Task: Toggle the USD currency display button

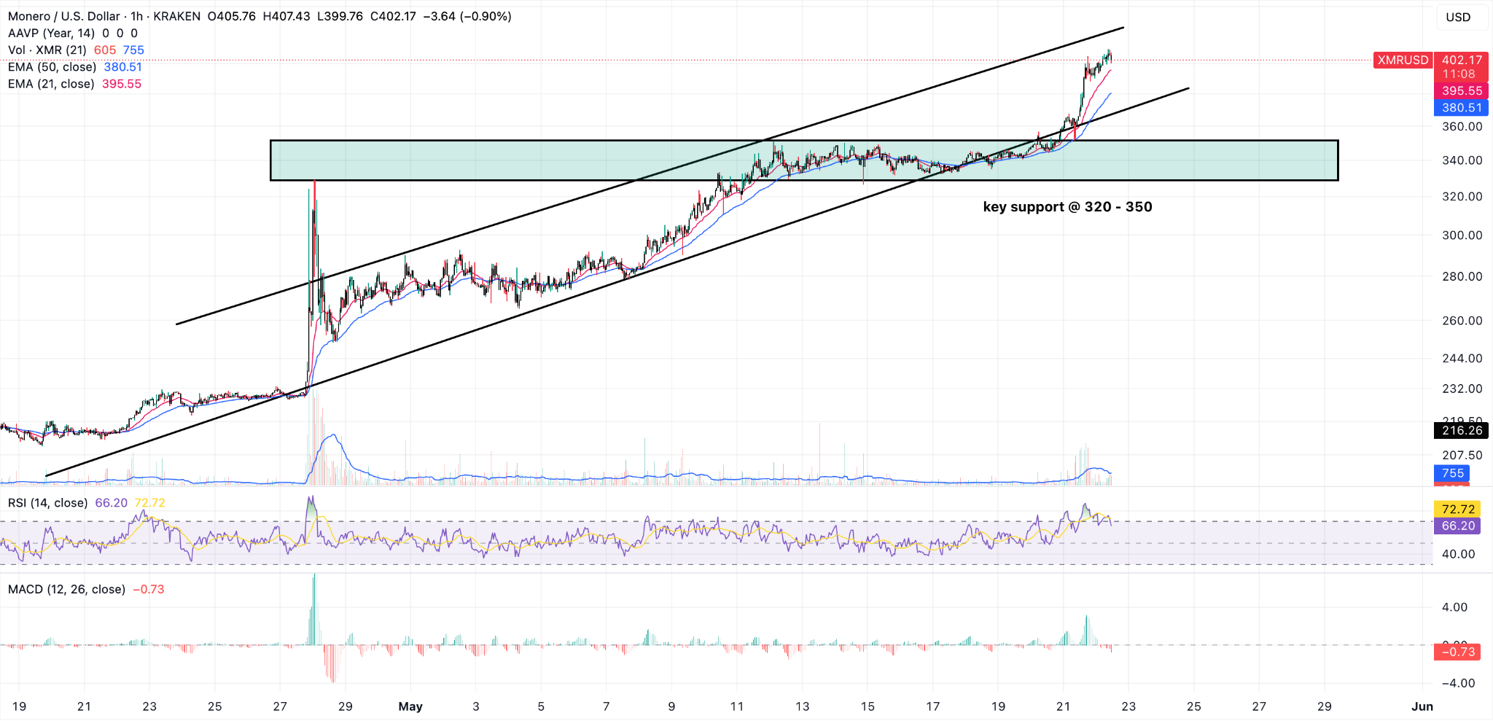Action: (x=1460, y=15)
